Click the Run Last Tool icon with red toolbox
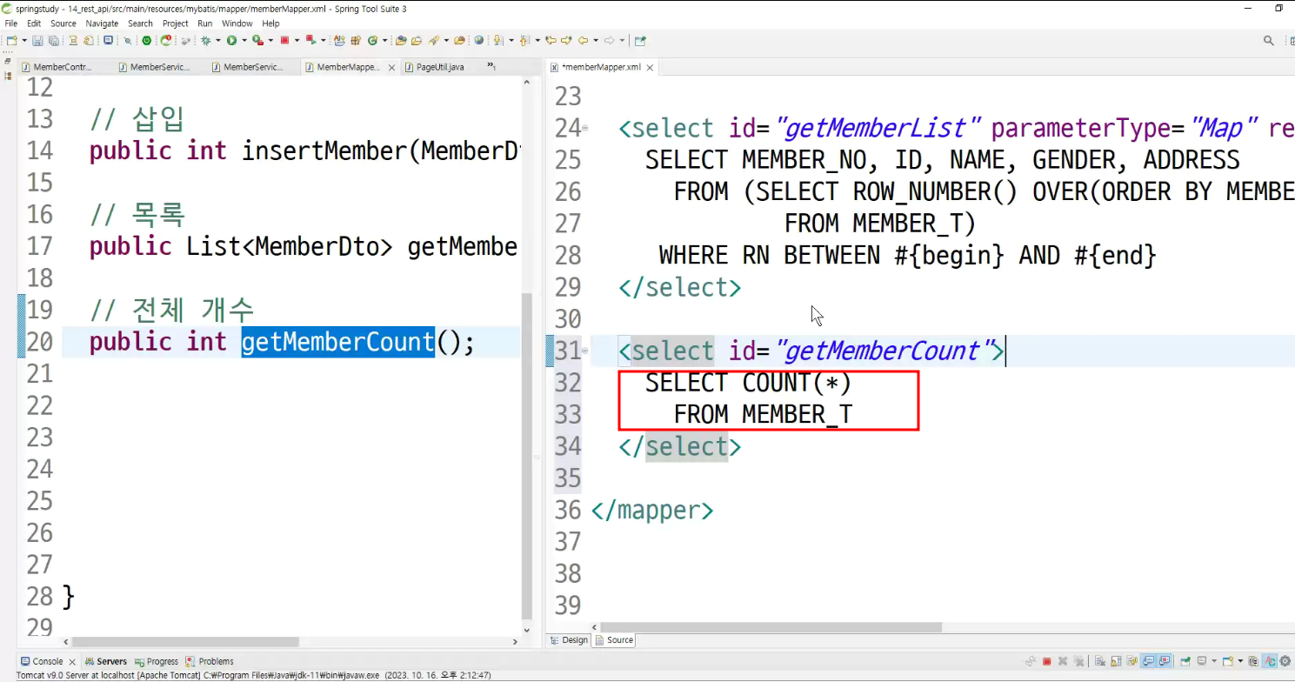The width and height of the screenshot is (1295, 682). tap(258, 40)
